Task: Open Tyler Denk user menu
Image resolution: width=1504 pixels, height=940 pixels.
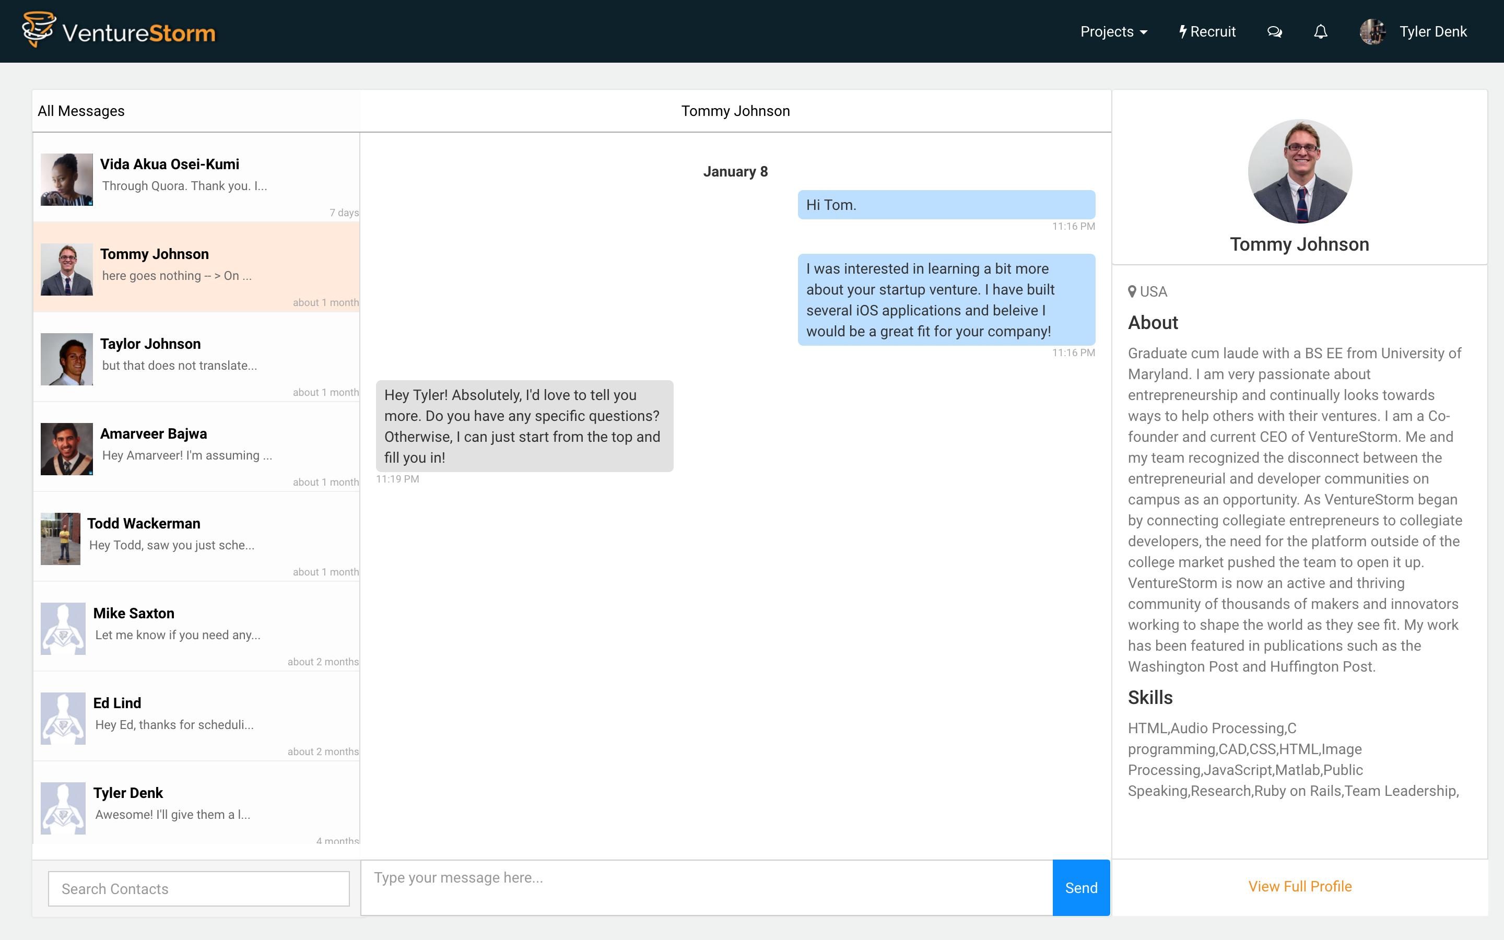Action: point(1432,32)
